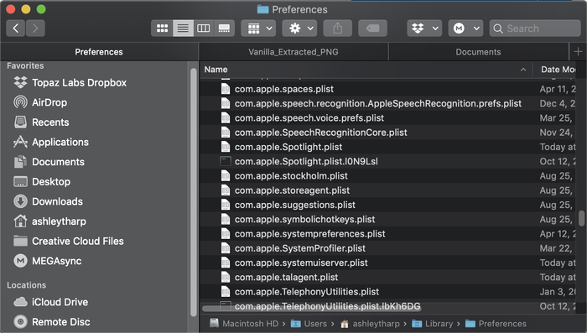Image resolution: width=587 pixels, height=333 pixels.
Task: Click the Downloads arrow icon in sidebar
Action: (20, 201)
